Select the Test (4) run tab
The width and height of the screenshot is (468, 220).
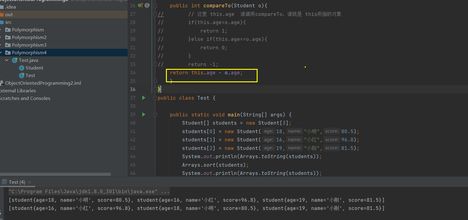coord(17,182)
